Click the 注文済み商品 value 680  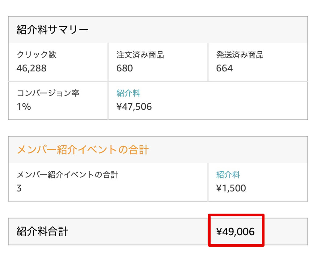[x=125, y=68]
